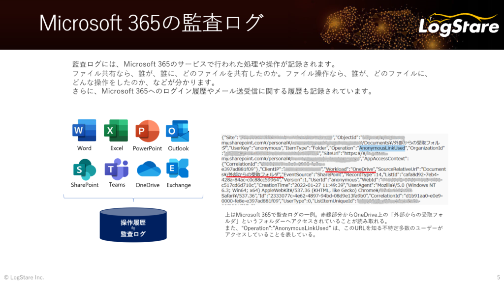
Task: Open the Outlook app icon
Action: tap(178, 131)
